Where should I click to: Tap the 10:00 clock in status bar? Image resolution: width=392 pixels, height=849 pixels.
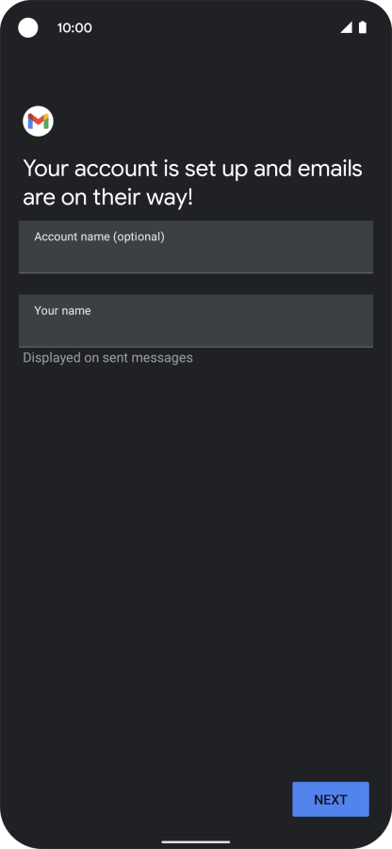(x=74, y=28)
